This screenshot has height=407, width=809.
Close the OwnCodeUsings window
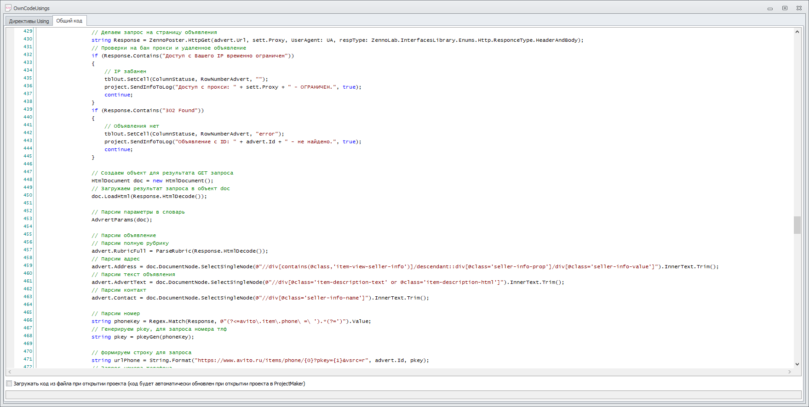799,8
